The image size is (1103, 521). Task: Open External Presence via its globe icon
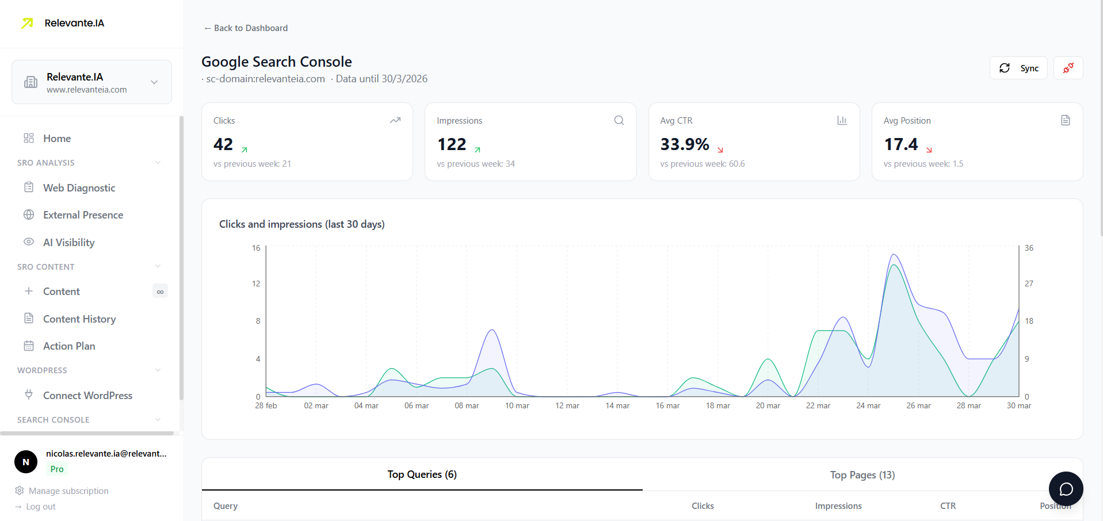pos(29,214)
